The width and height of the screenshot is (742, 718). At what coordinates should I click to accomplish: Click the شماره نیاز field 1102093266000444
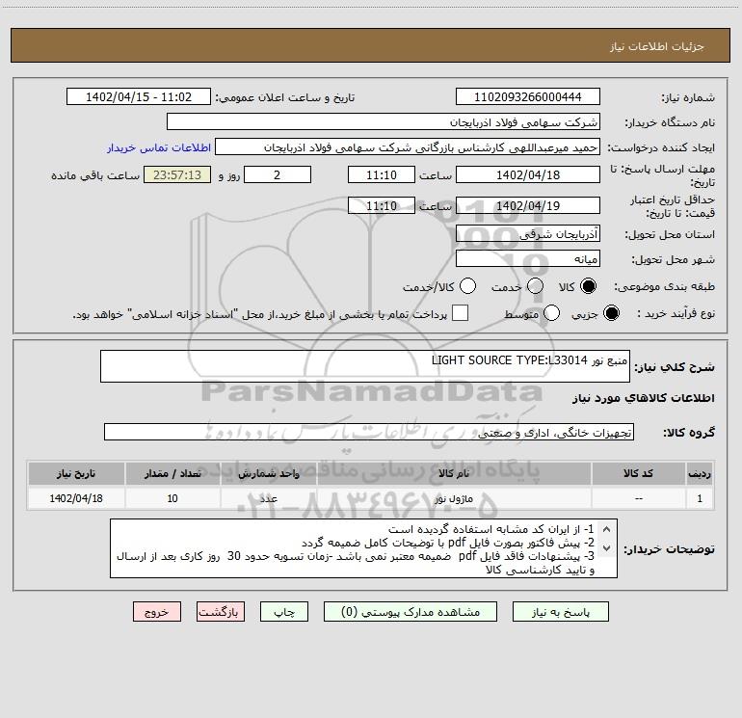pyautogui.click(x=528, y=96)
